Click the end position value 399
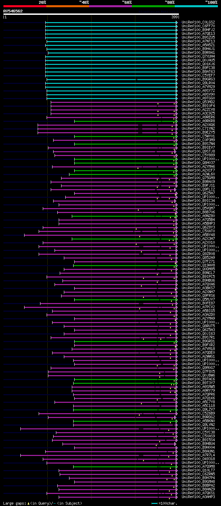Image resolution: width=221 pixels, height=506 pixels. (175, 17)
